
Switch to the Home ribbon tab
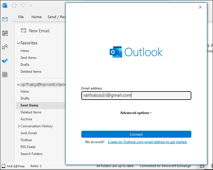click(x=36, y=17)
